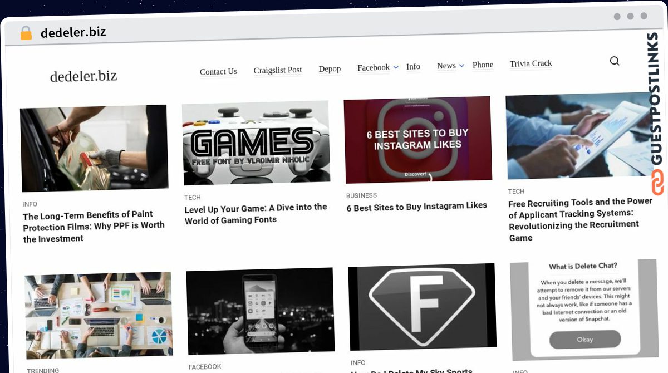Select the FACEBOOK category label under phone image

(x=205, y=367)
